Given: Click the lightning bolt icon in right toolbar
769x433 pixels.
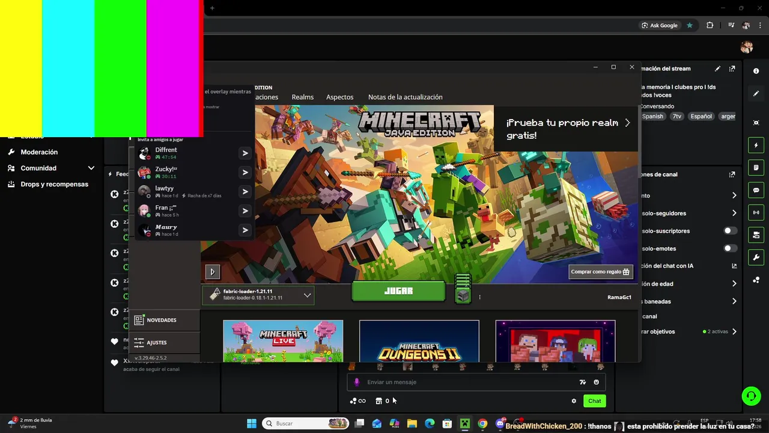Looking at the screenshot, I should click(756, 146).
